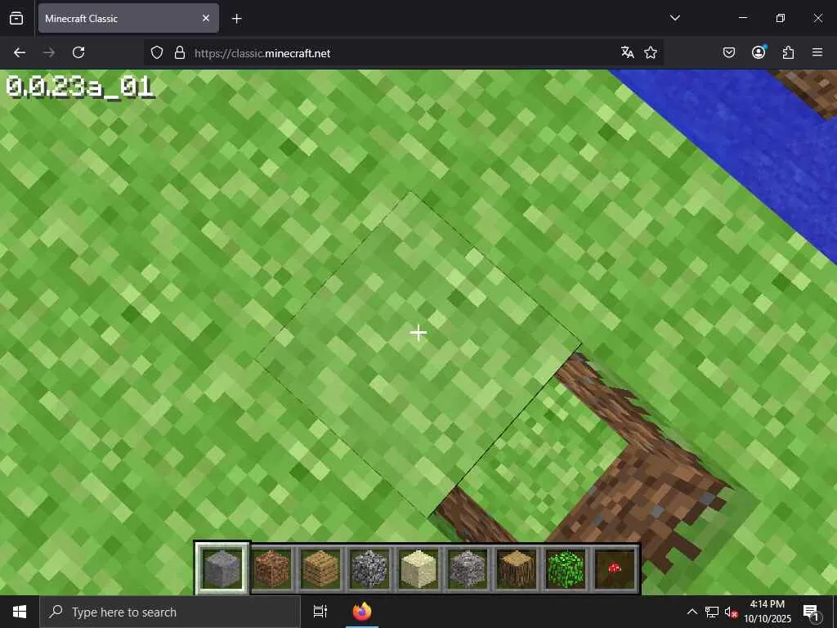Go back to previous page
Image resolution: width=837 pixels, height=628 pixels.
tap(20, 52)
